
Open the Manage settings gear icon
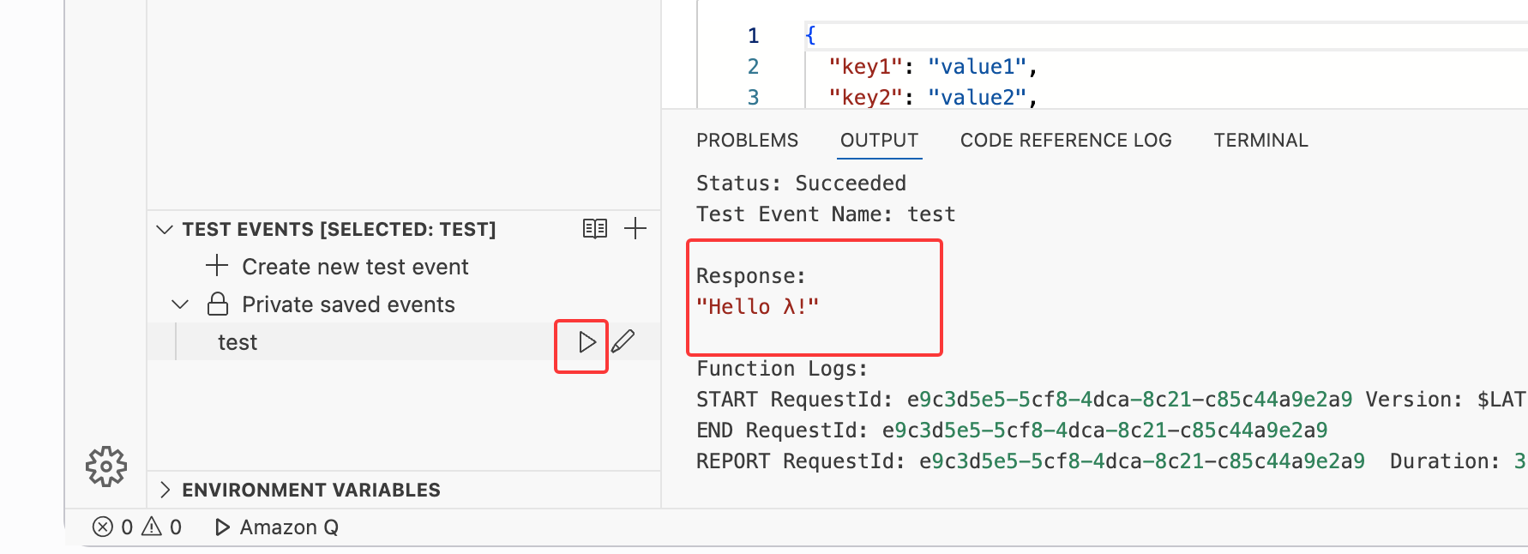[x=106, y=467]
